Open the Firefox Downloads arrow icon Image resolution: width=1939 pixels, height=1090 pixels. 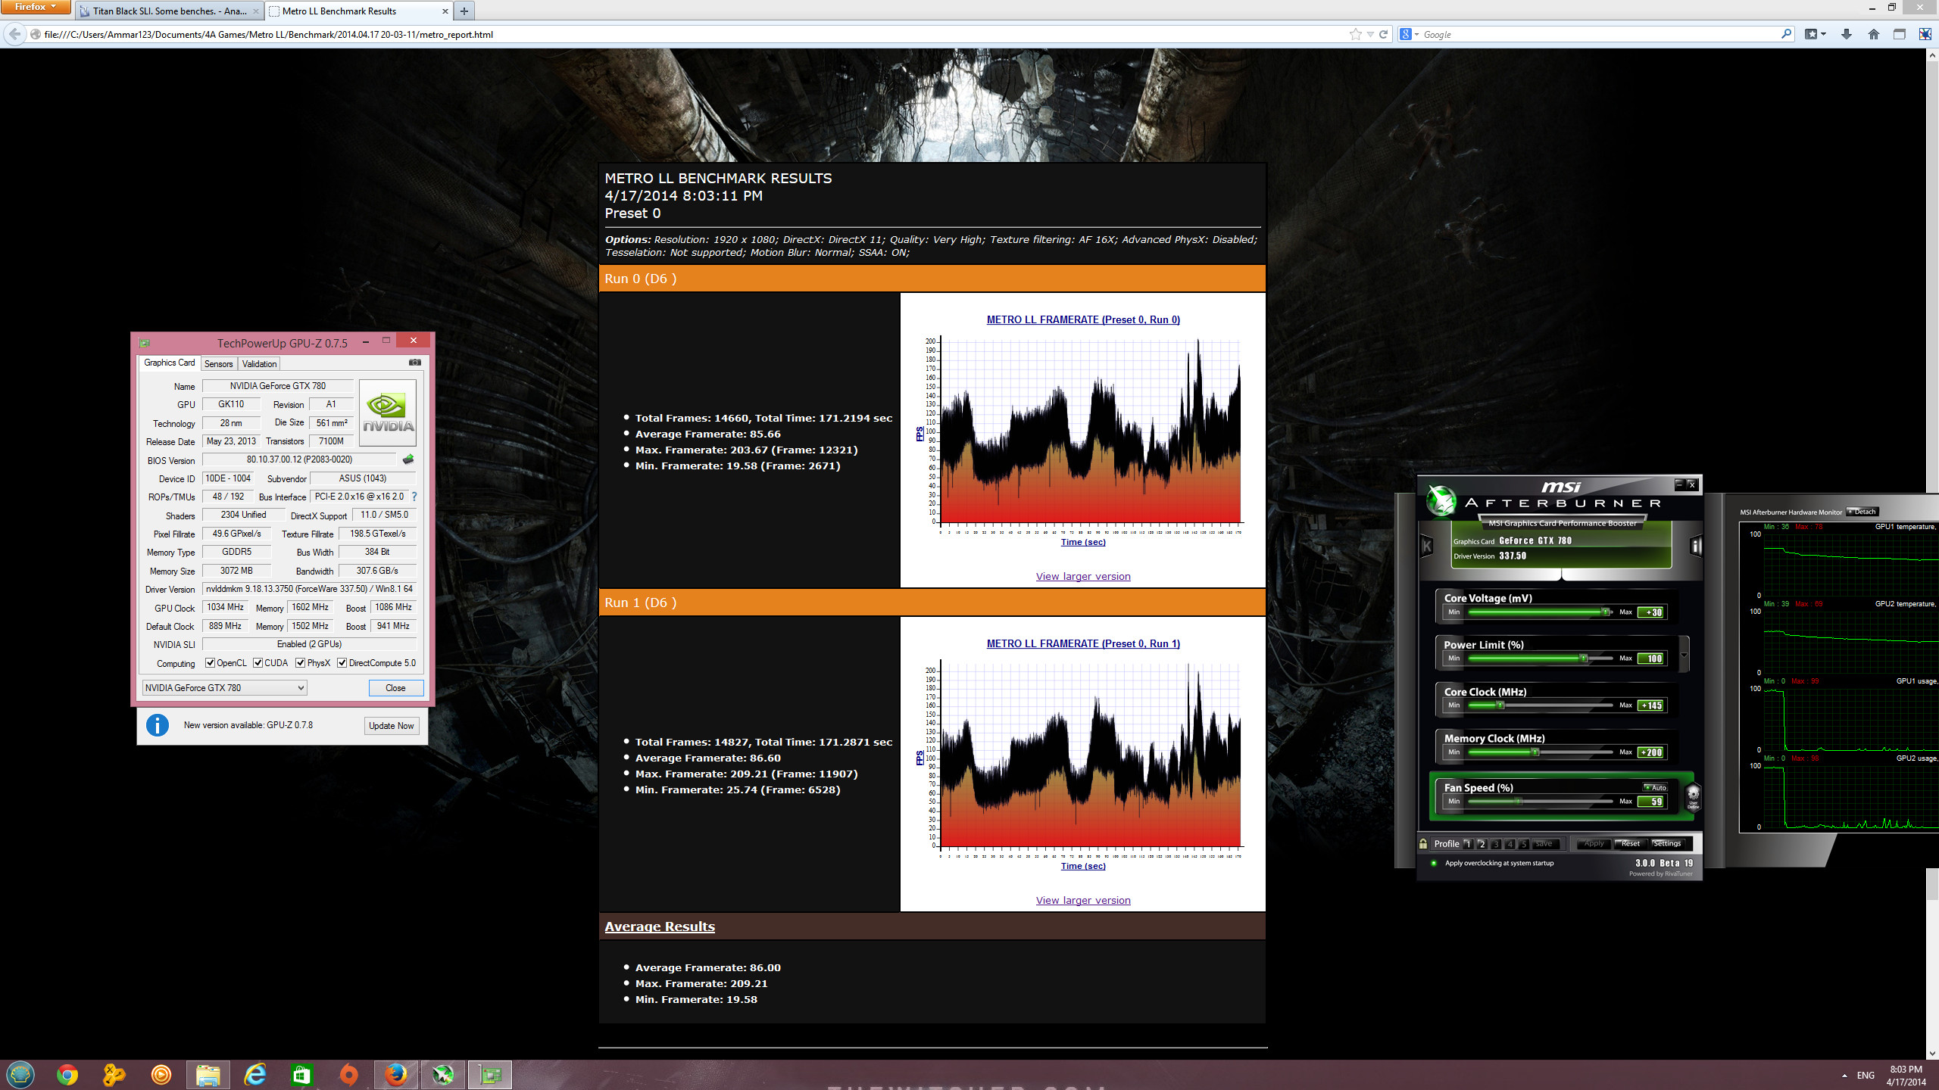tap(1846, 34)
